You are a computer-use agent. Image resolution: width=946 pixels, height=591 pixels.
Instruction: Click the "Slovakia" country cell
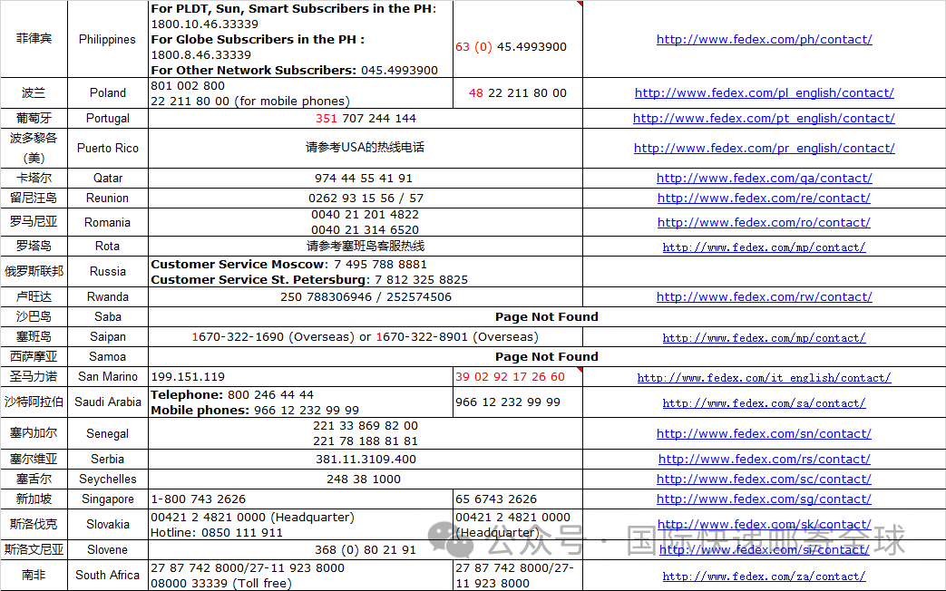107,524
